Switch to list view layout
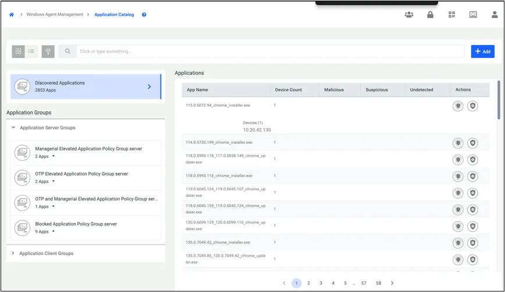The width and height of the screenshot is (505, 292). click(x=31, y=51)
